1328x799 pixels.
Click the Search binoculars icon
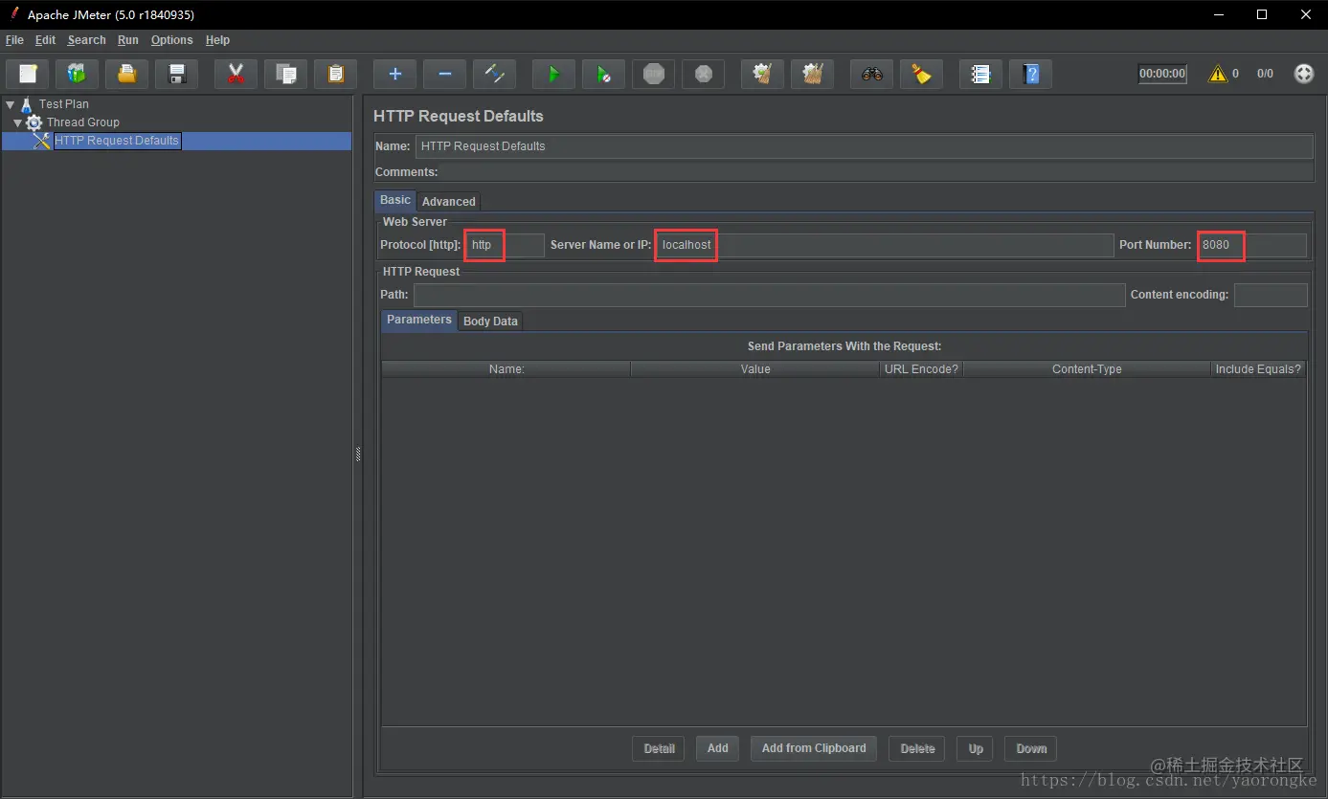pos(871,74)
